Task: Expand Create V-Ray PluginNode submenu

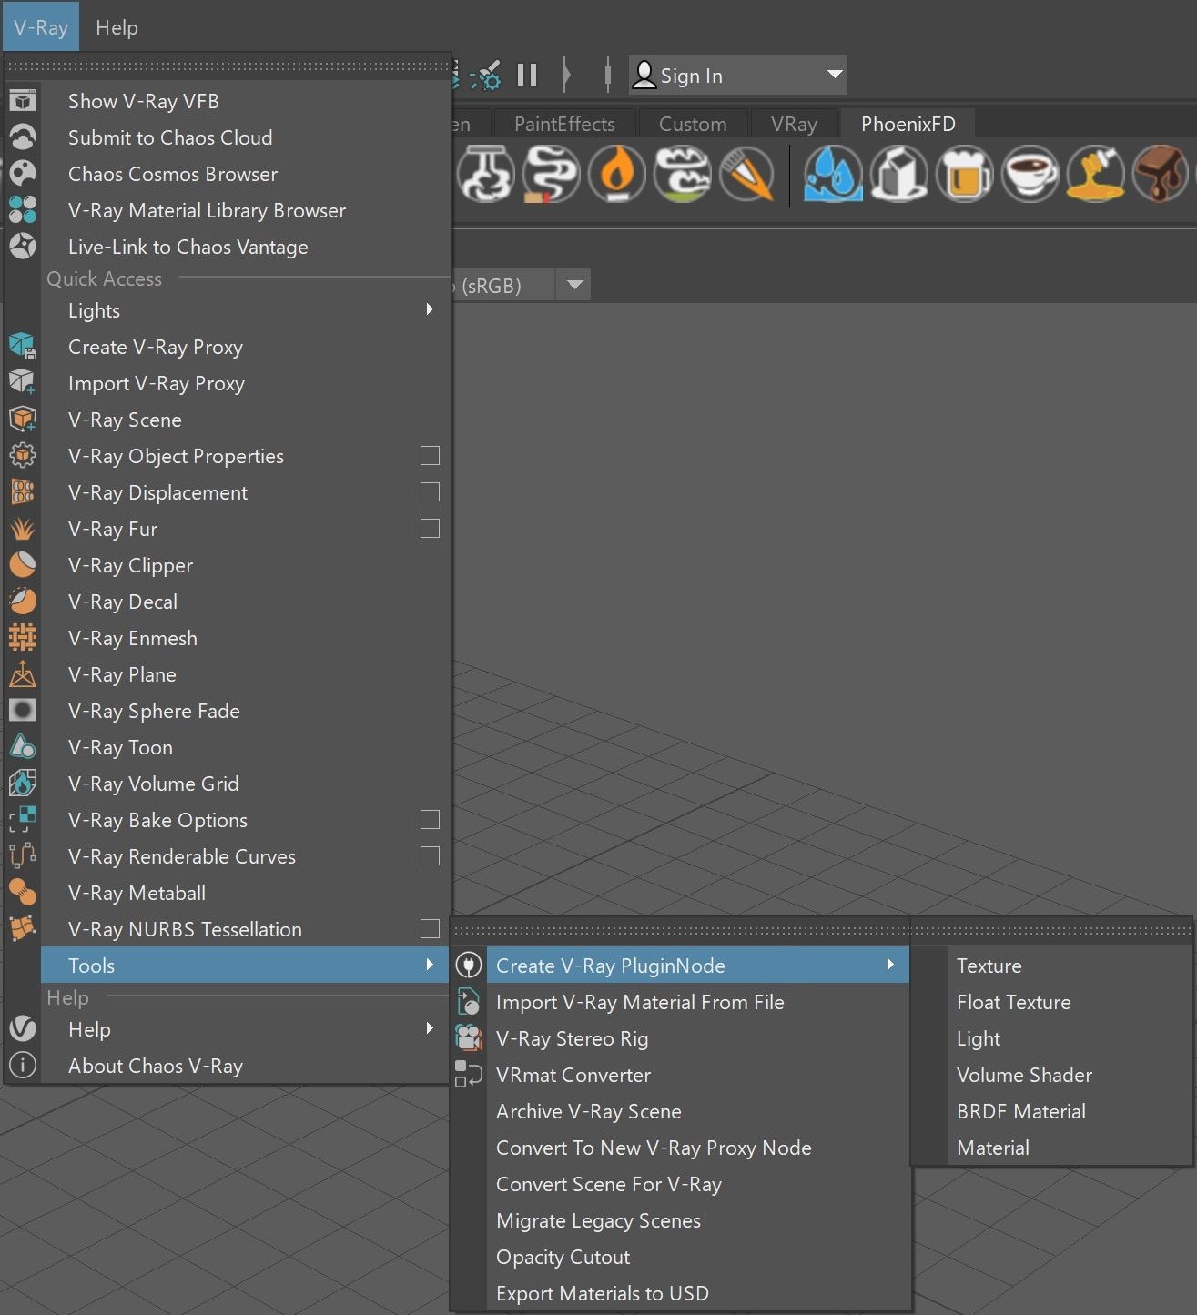Action: [x=697, y=966]
